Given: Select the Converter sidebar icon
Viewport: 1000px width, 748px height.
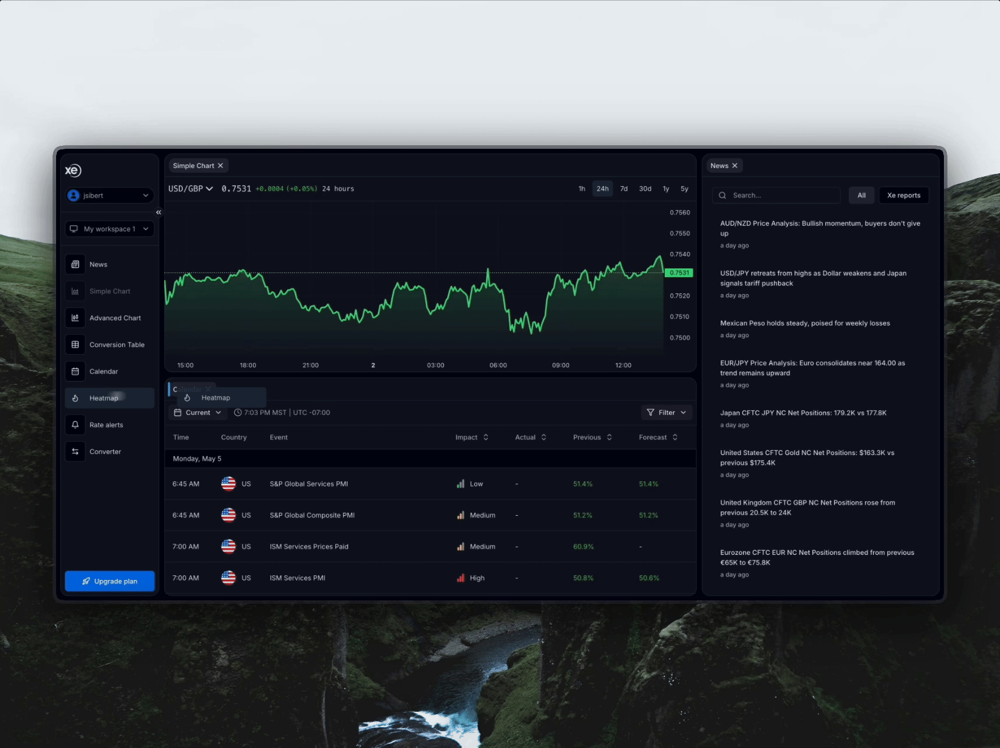Looking at the screenshot, I should tap(105, 451).
